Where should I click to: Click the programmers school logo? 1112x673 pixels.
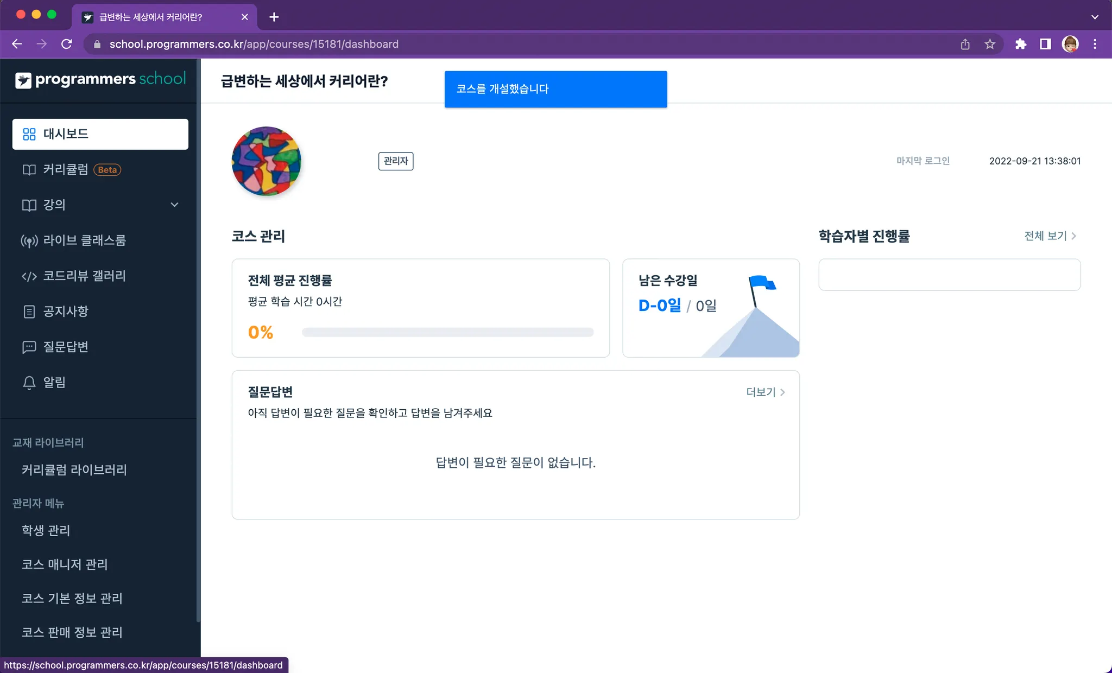coord(100,80)
